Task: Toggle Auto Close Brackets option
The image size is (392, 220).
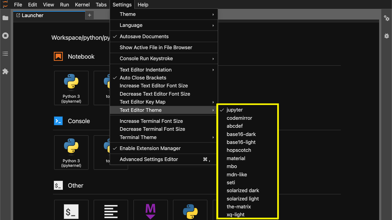Action: 164,78
